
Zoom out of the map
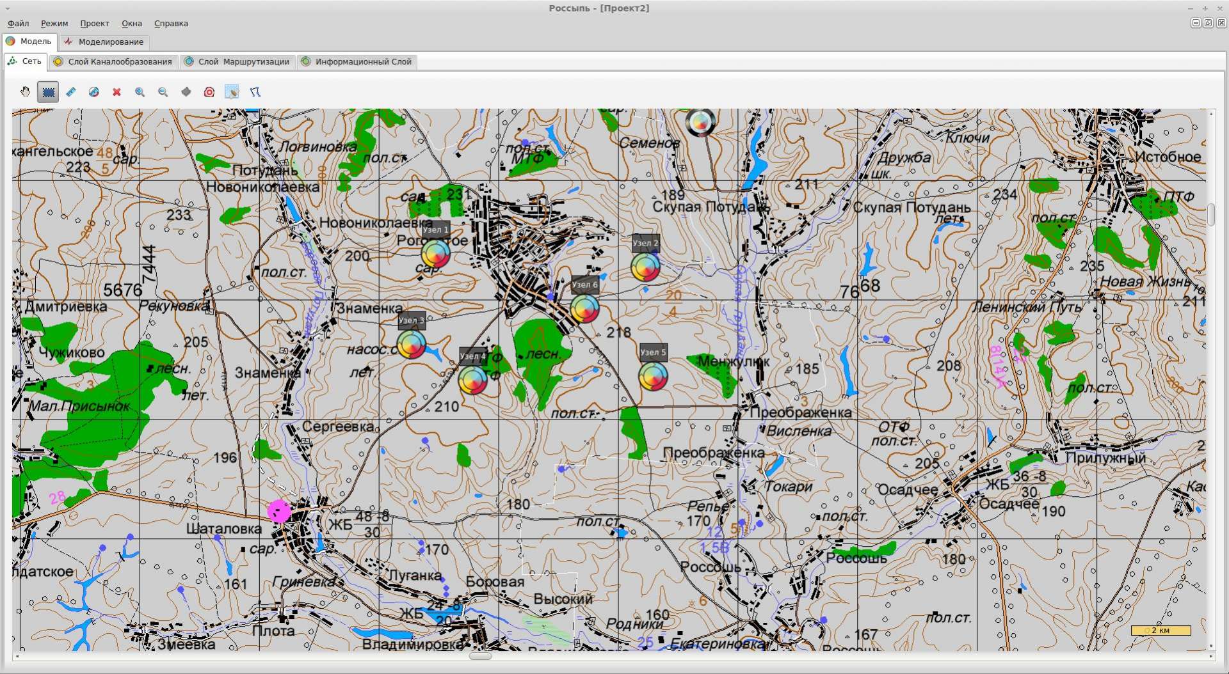pos(163,92)
